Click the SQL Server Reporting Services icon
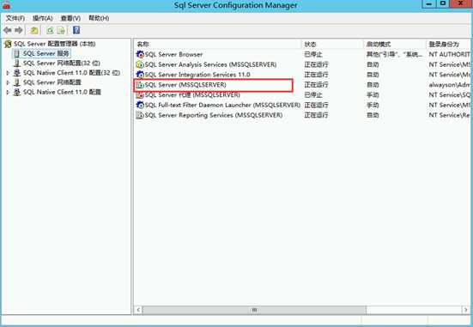473x327 pixels. (140, 115)
